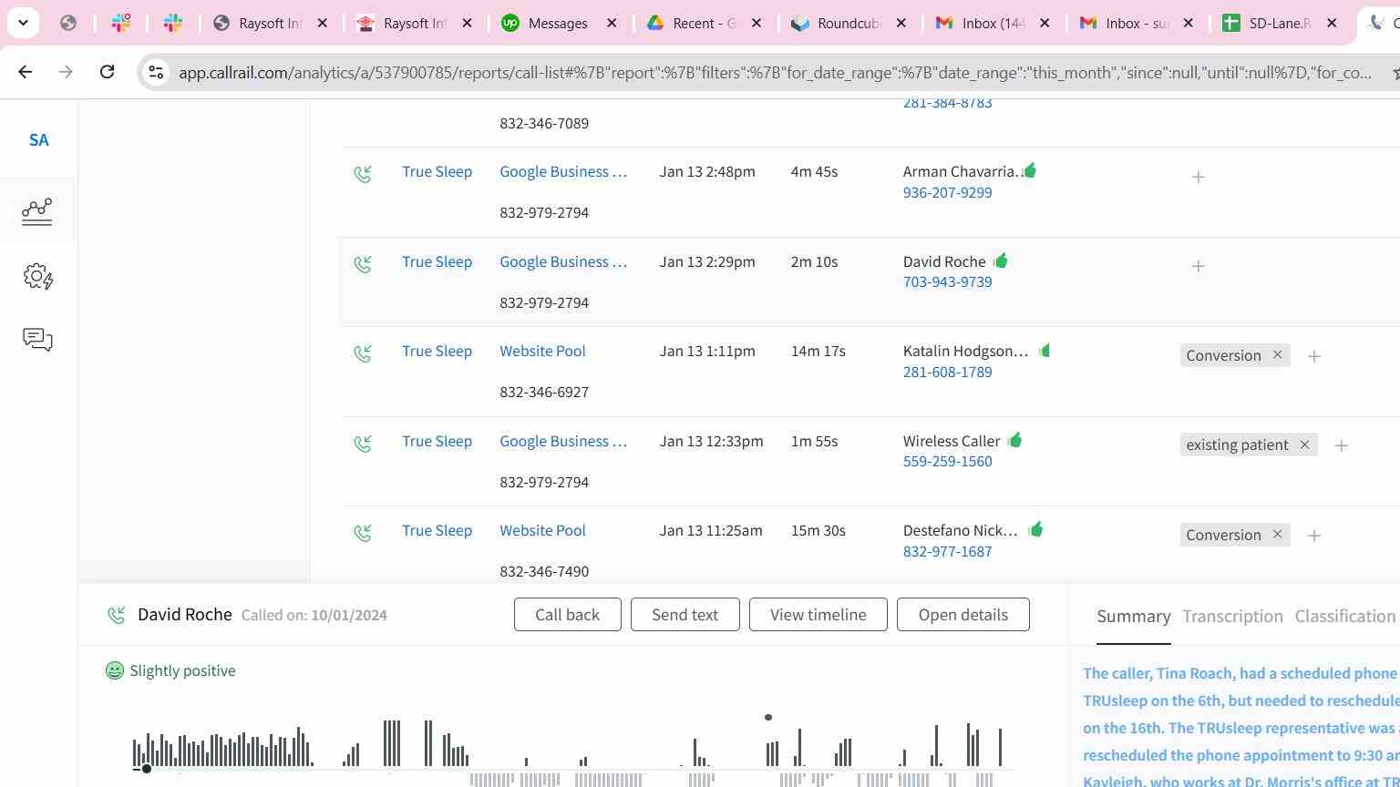
Task: Add another tag to Katalin Hodgson call
Action: (1313, 356)
